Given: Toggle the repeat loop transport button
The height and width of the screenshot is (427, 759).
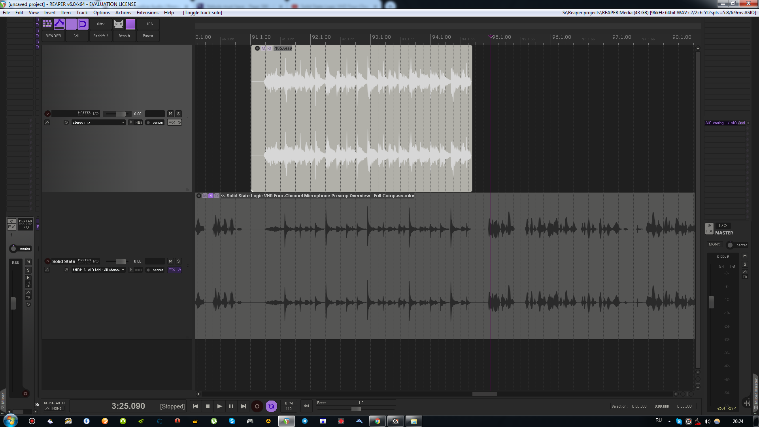Looking at the screenshot, I should click(x=271, y=406).
